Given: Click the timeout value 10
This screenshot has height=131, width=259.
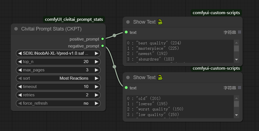Looking at the screenshot, I should pos(86,87).
